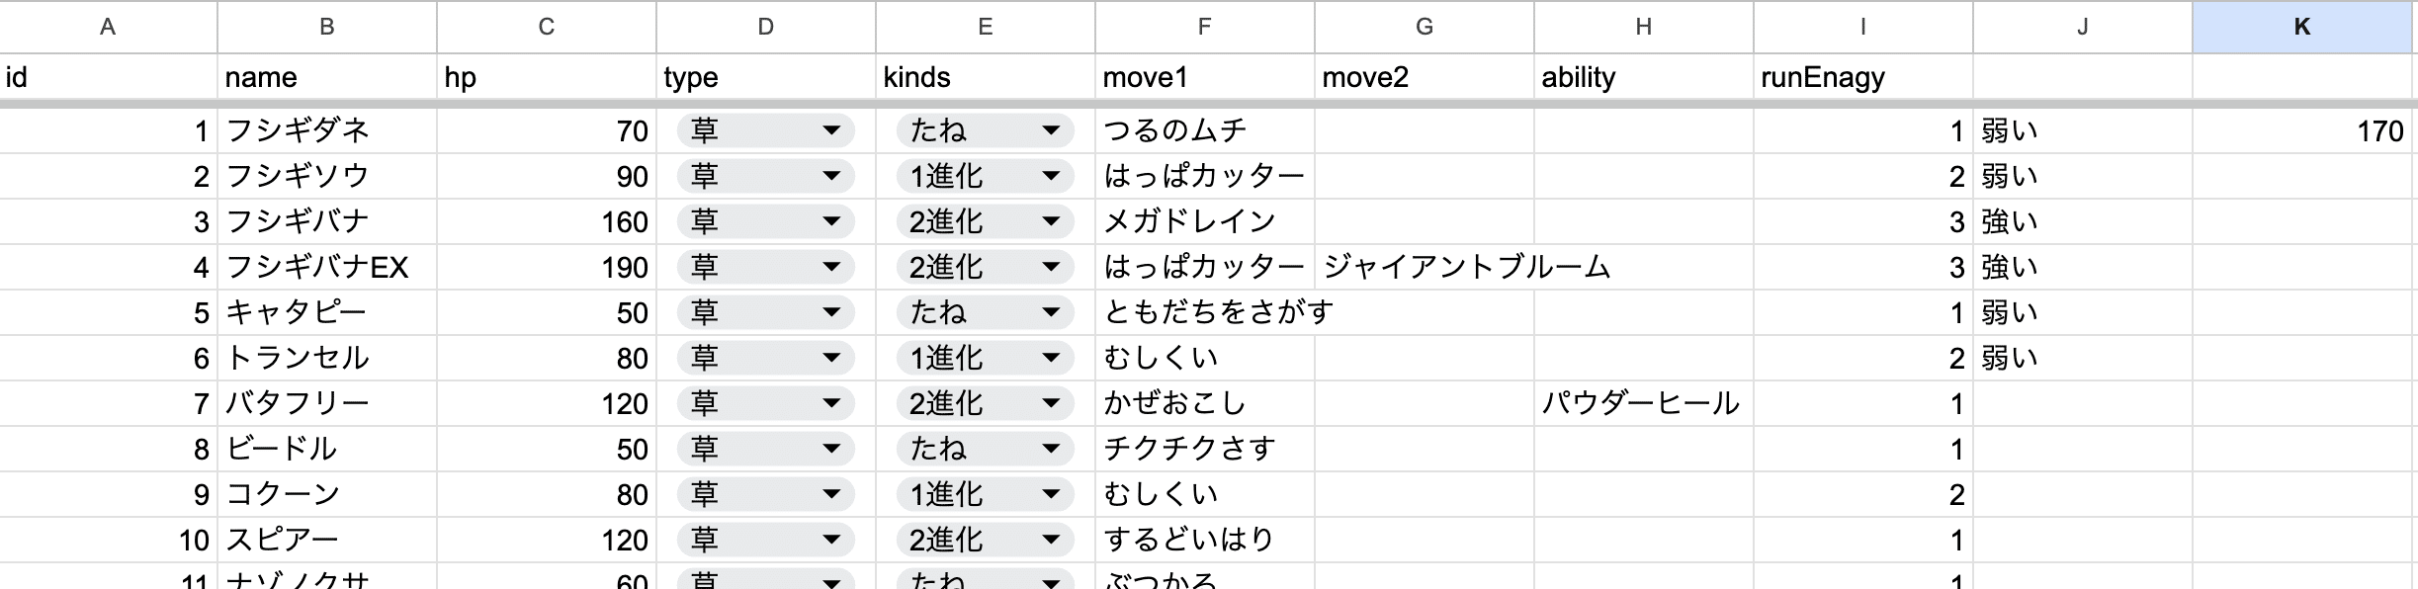Open type dropdown for フシギダネ row

point(765,130)
